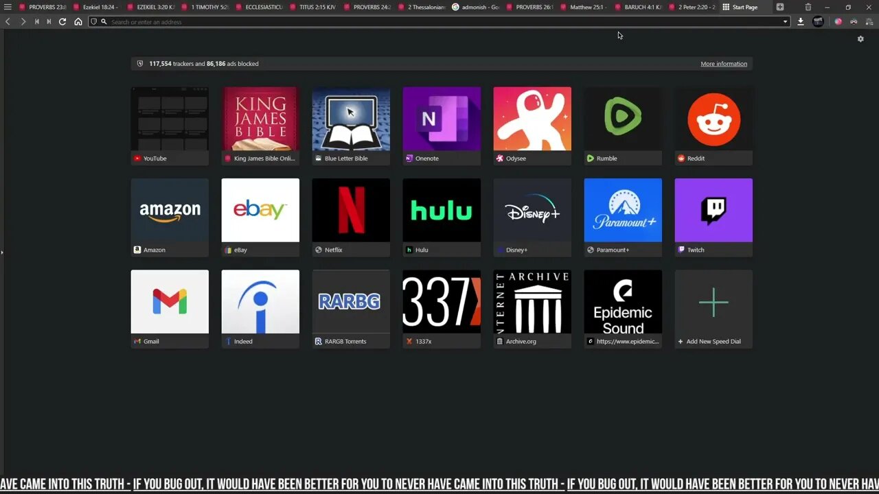
Task: Select the Start Page tab
Action: point(745,7)
